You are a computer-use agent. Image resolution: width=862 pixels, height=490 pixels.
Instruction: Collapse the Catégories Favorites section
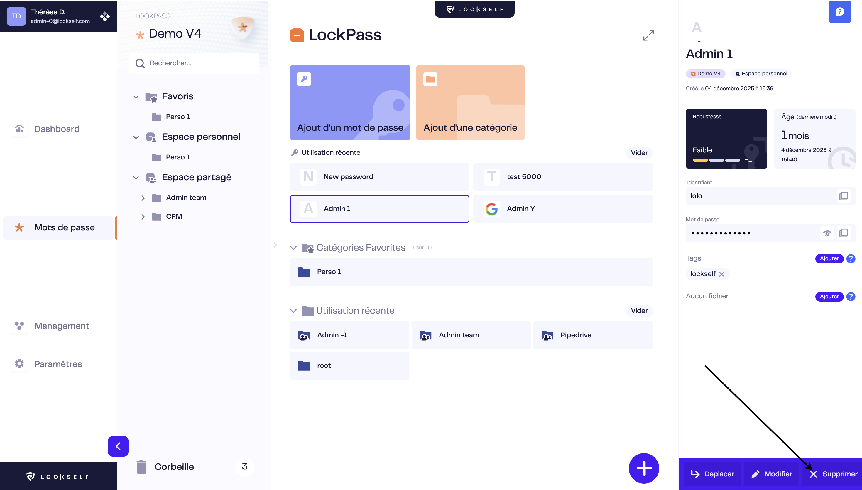click(x=293, y=248)
